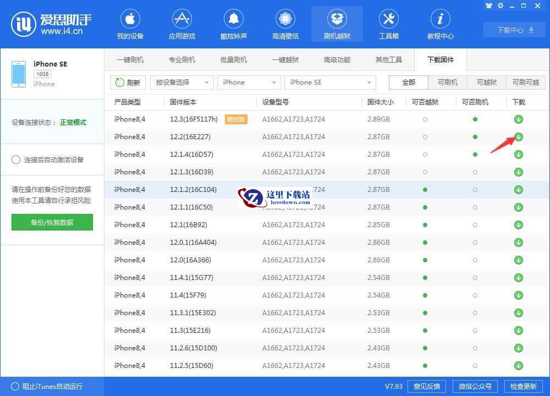Open settings gear in title bar
This screenshot has width=550, height=396.
click(x=500, y=5)
